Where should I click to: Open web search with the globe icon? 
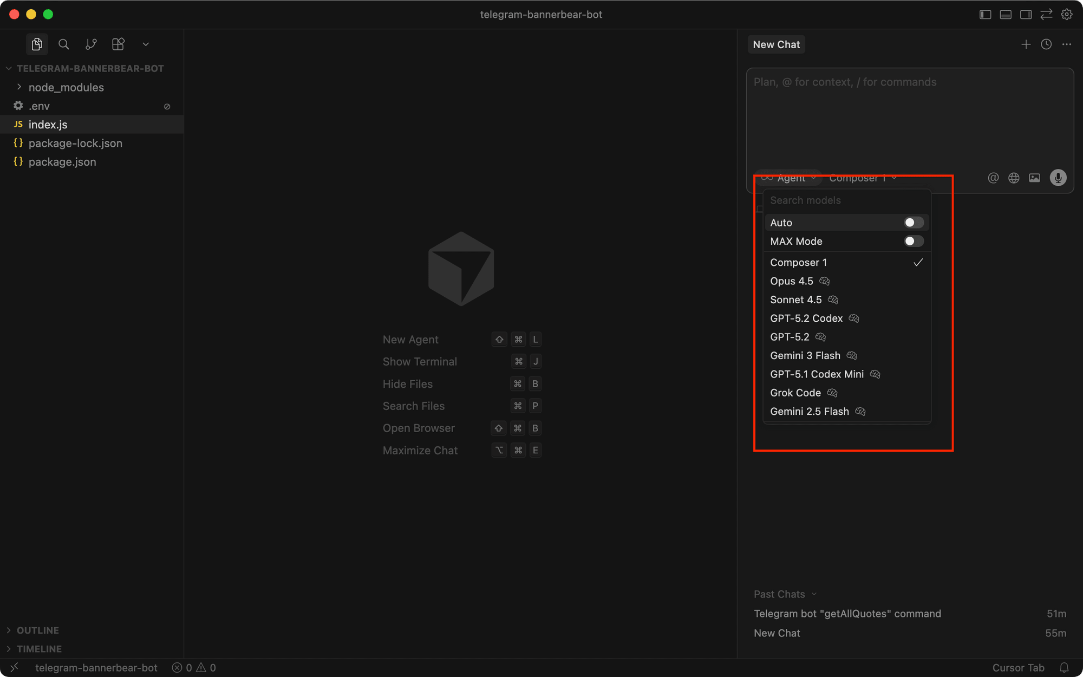[x=1013, y=178]
